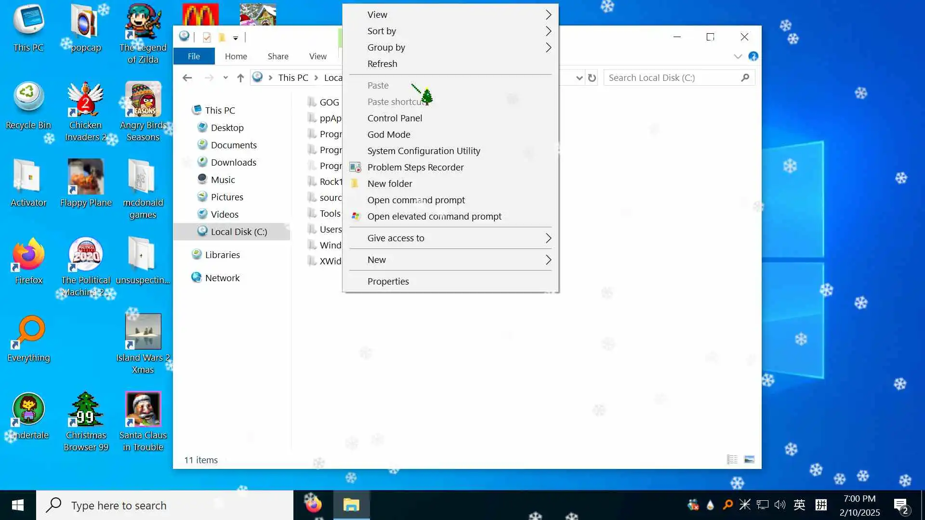
Task: Open the recent locations dropdown arrow
Action: [225, 78]
